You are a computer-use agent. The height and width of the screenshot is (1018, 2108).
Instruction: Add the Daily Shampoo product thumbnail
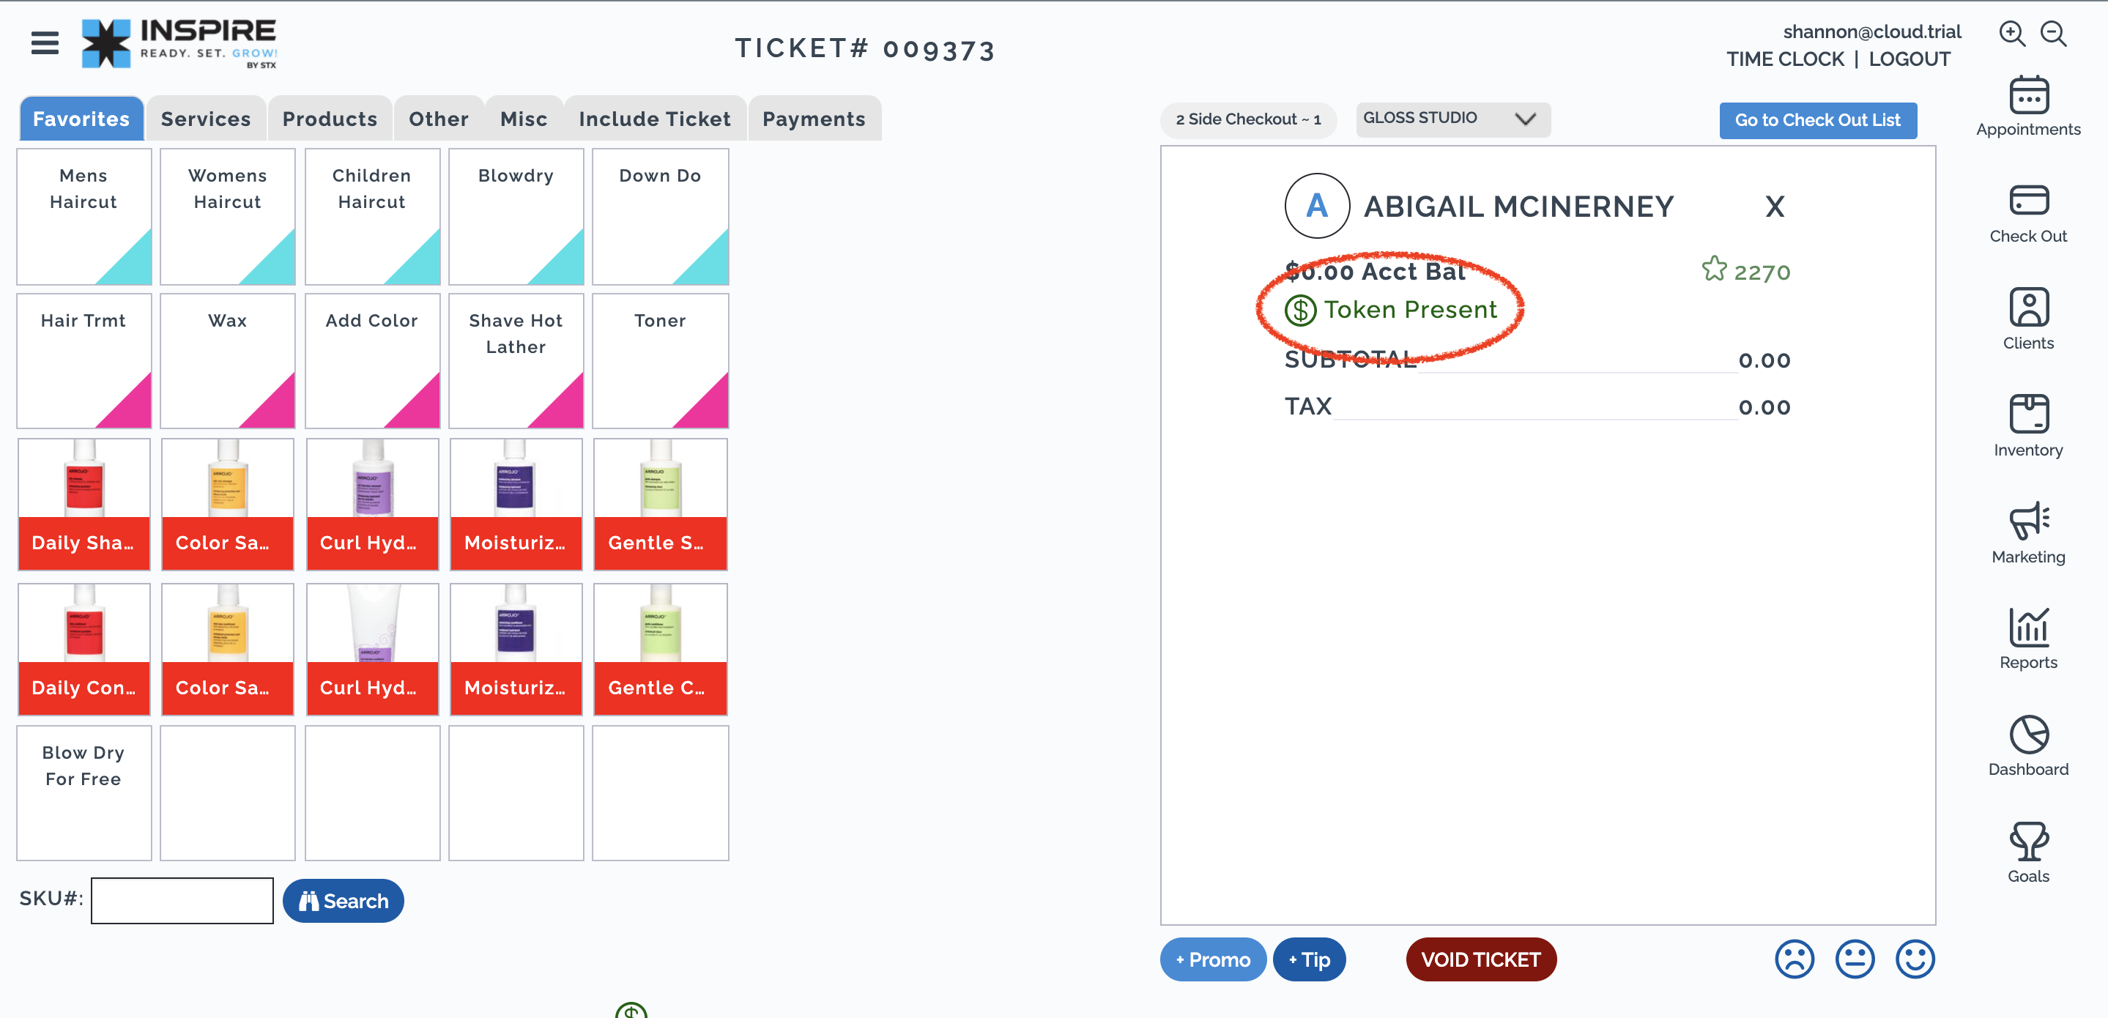[x=83, y=504]
